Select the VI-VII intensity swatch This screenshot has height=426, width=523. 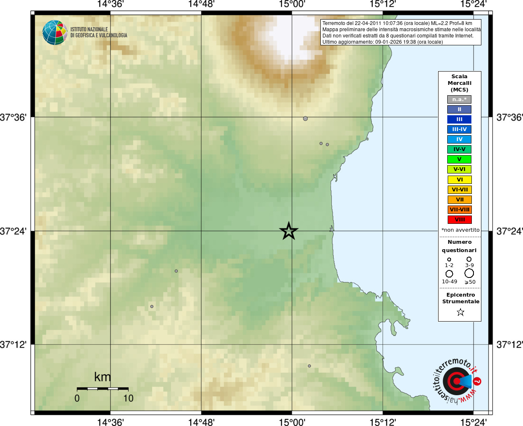point(460,190)
